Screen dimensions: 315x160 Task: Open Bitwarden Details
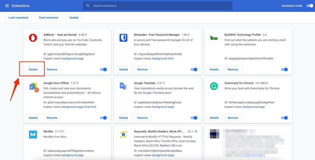point(124,69)
